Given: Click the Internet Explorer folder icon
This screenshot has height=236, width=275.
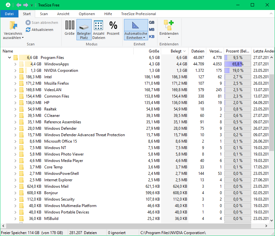Looking at the screenshot, I should click(21, 180).
